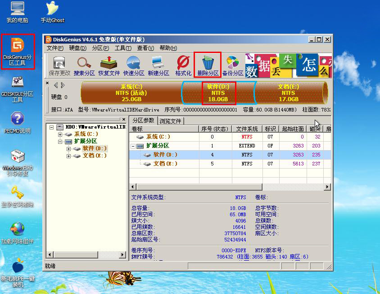Open the 查看(V) menu
This screenshot has height=294, width=380.
[x=145, y=48]
